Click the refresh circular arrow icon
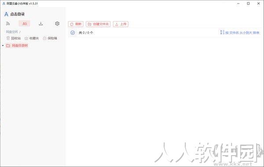The width and height of the screenshot is (264, 167). pos(72,24)
